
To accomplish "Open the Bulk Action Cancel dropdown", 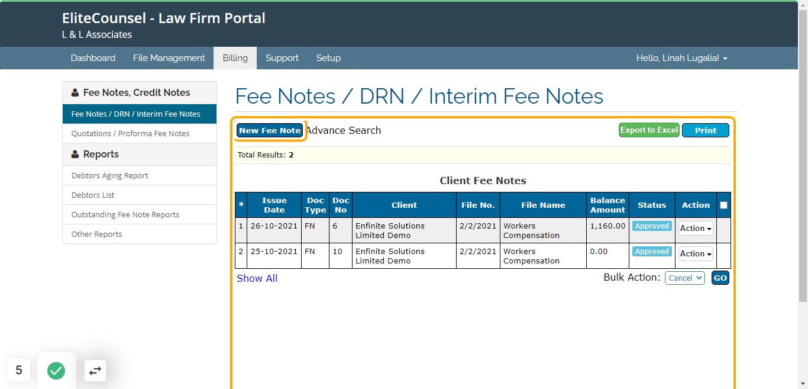I will [x=684, y=278].
